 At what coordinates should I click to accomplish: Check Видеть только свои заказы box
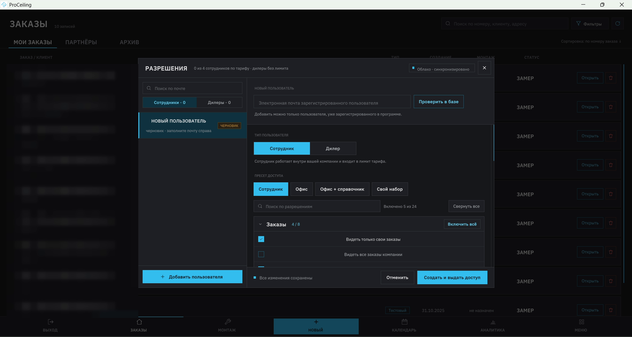[x=261, y=239]
